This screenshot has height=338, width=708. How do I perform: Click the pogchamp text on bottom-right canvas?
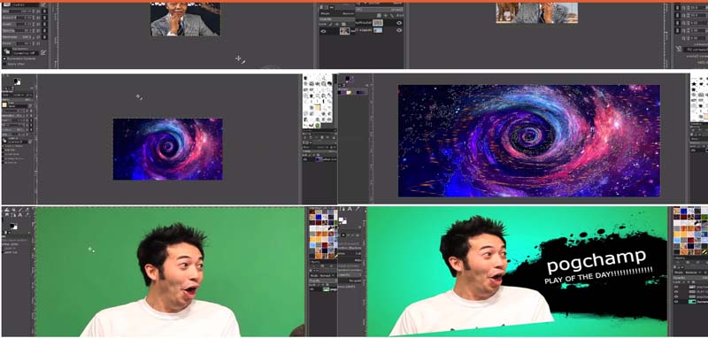tap(596, 261)
